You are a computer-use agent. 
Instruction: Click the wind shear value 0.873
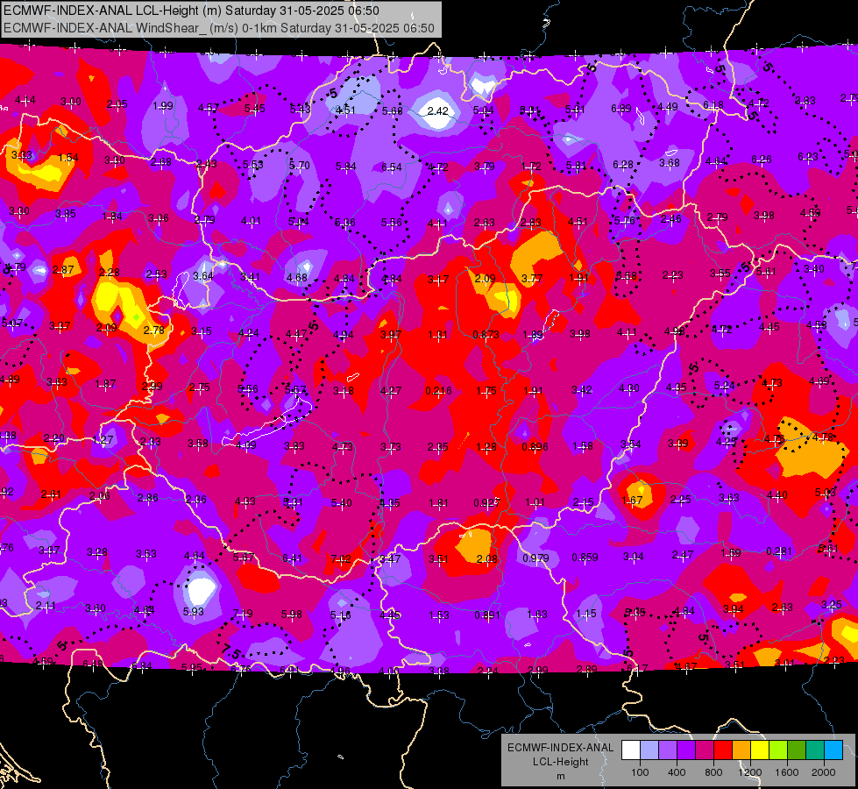[486, 335]
